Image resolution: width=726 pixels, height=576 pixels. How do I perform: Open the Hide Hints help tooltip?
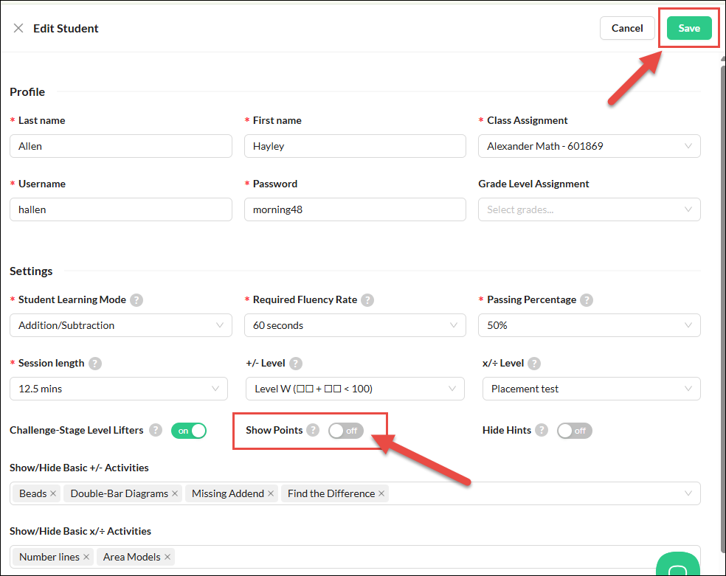point(542,430)
